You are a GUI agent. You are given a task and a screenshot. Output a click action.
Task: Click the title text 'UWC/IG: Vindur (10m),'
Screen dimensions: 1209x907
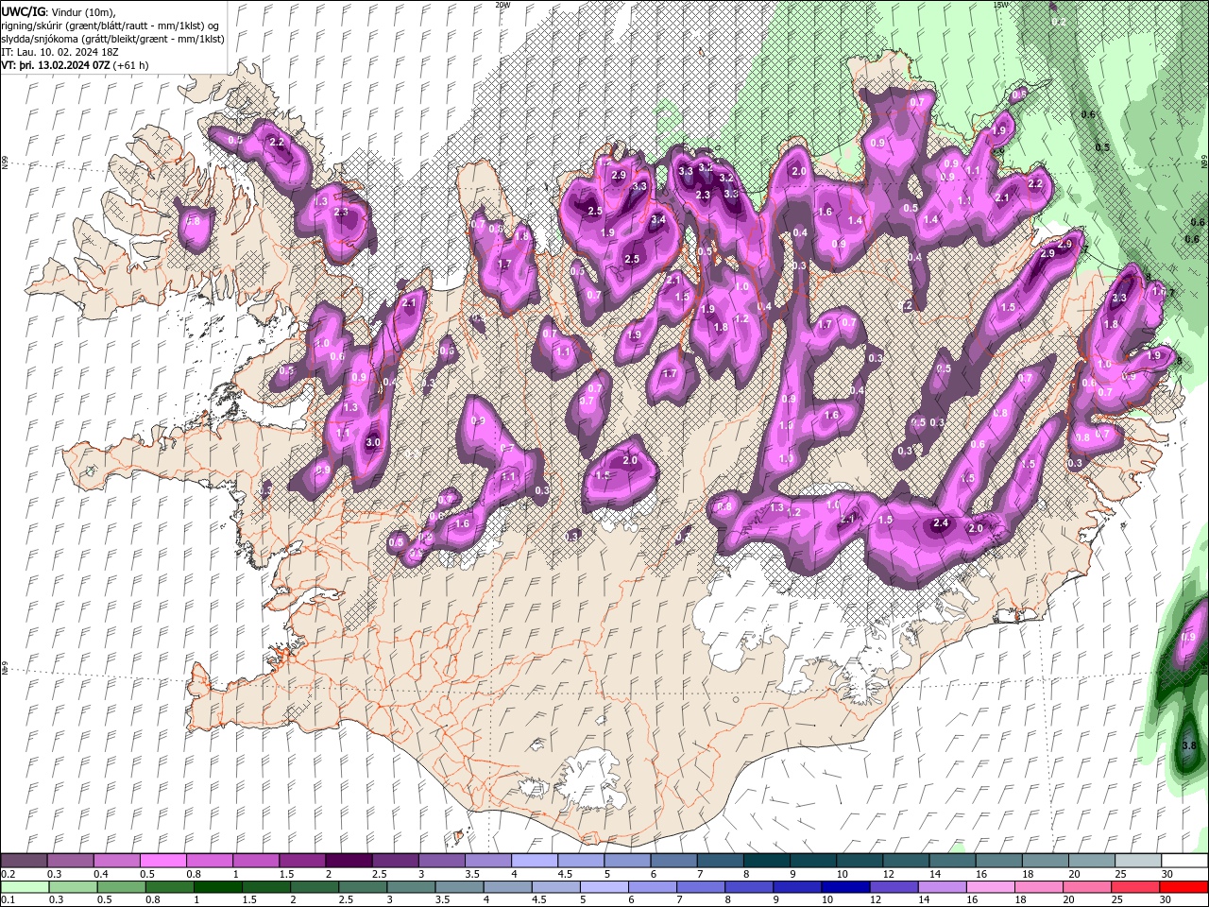pos(59,11)
